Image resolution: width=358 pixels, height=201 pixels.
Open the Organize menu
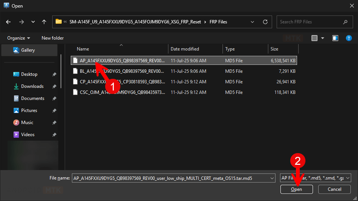18,38
